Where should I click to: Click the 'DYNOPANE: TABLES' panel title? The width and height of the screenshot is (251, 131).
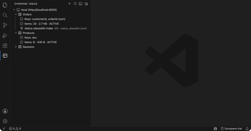pyautogui.click(x=26, y=4)
